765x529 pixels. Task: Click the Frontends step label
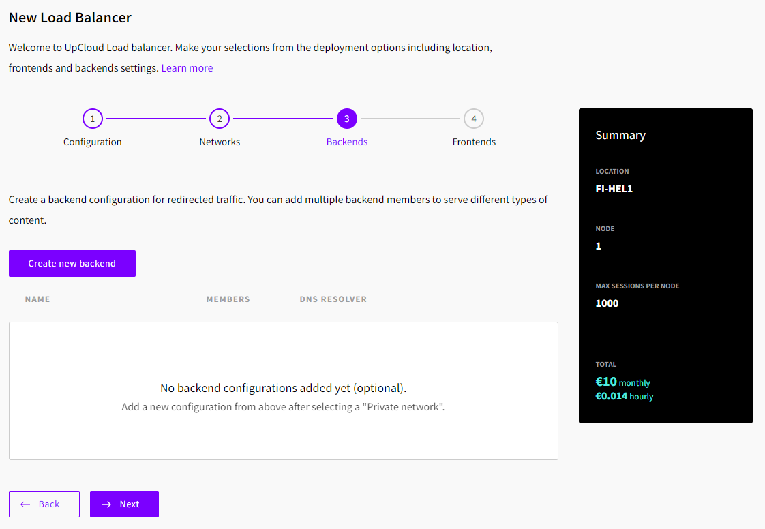[474, 142]
